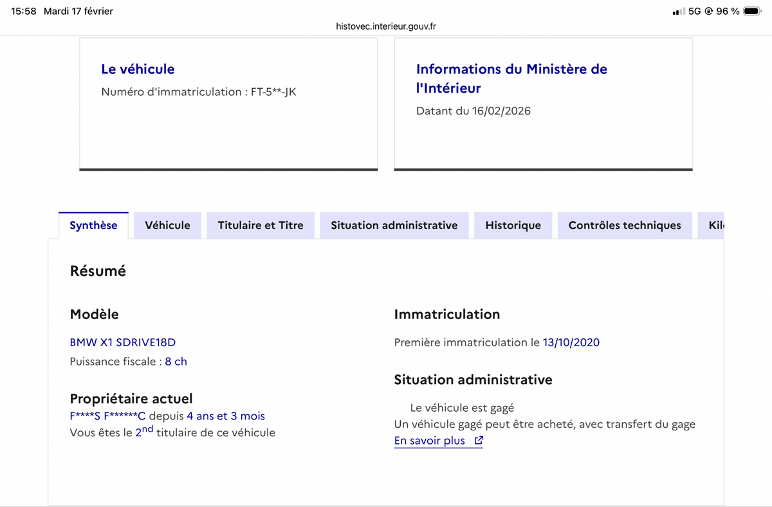This screenshot has height=507, width=772.
Task: Open the Synthèse tab
Action: click(x=93, y=225)
